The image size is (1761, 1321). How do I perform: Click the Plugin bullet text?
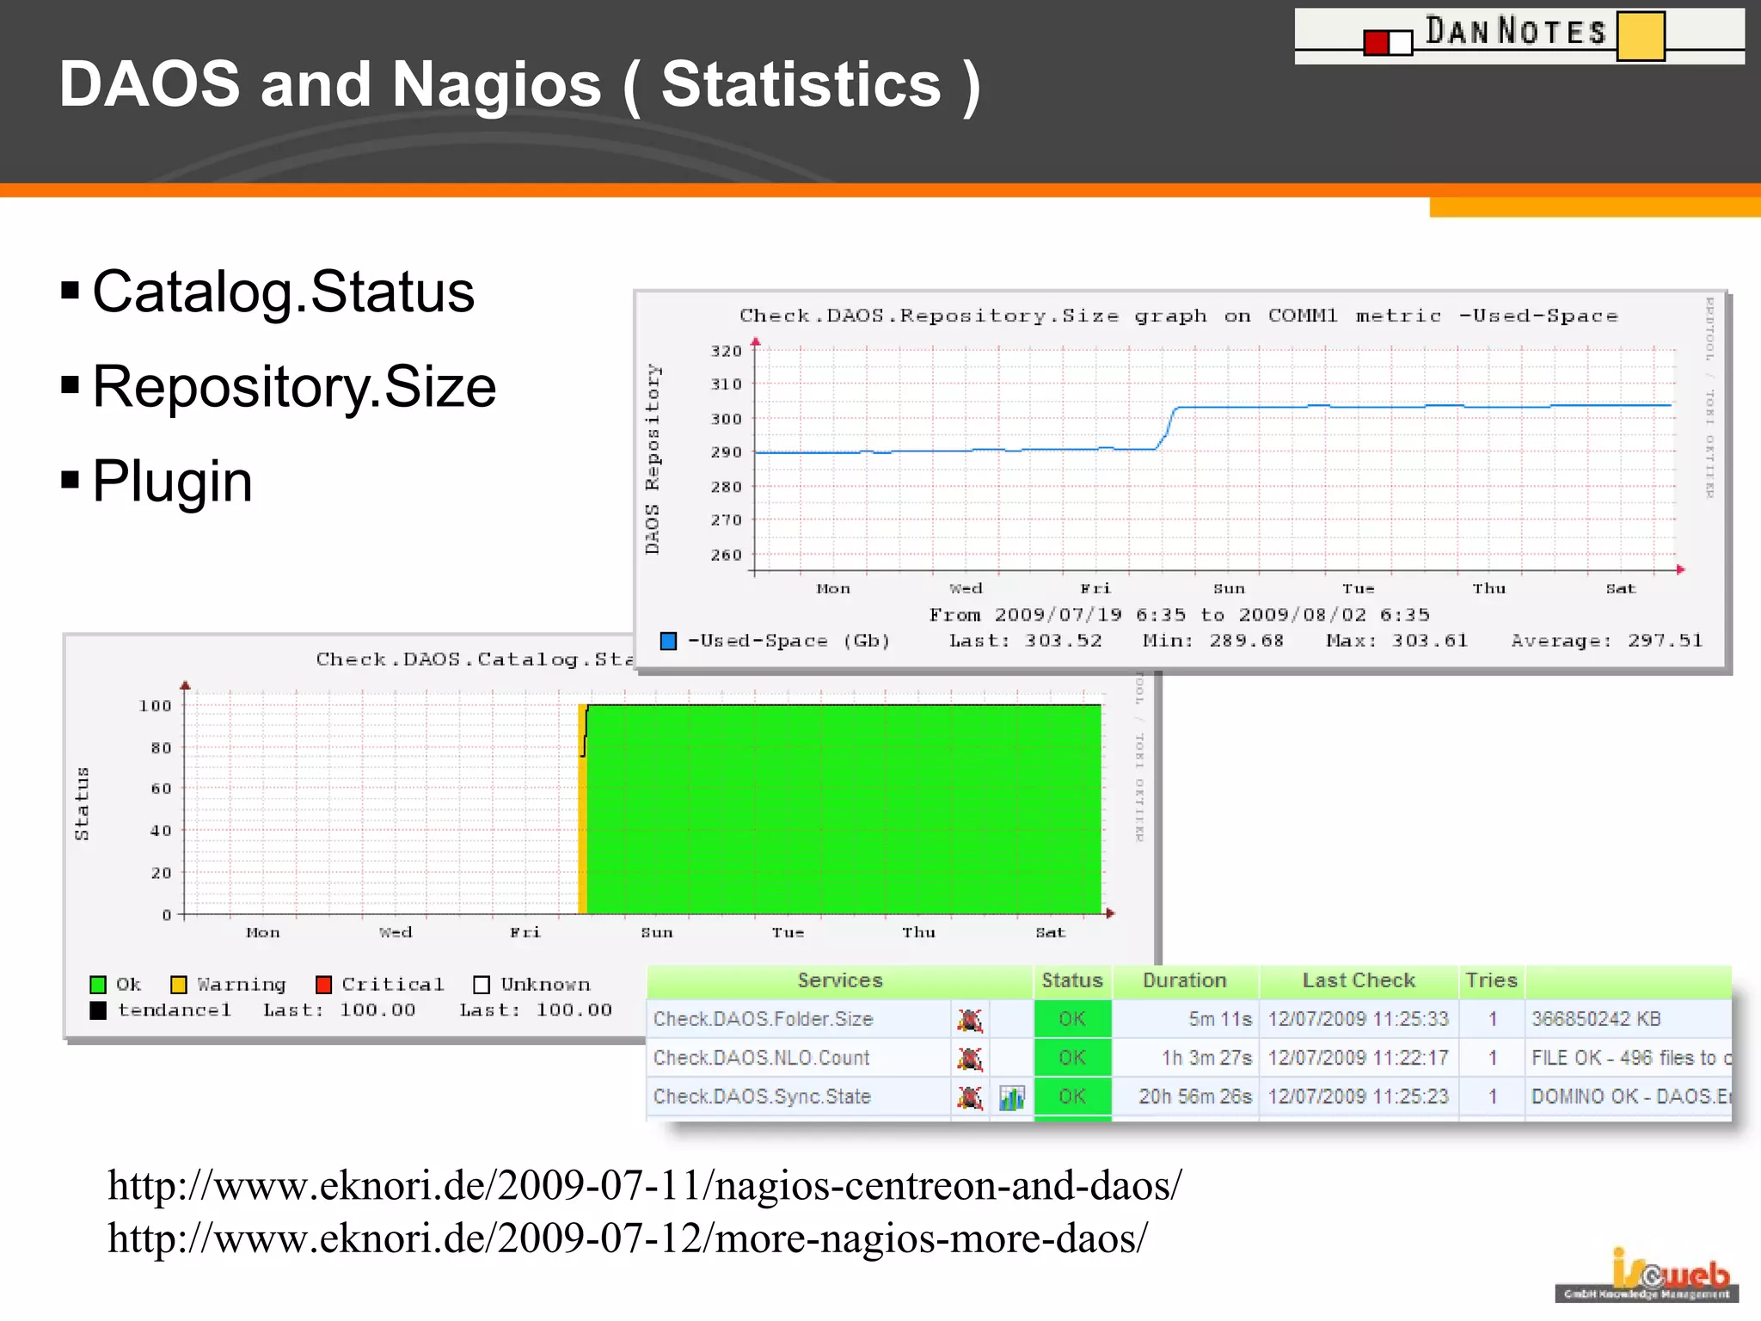point(172,482)
